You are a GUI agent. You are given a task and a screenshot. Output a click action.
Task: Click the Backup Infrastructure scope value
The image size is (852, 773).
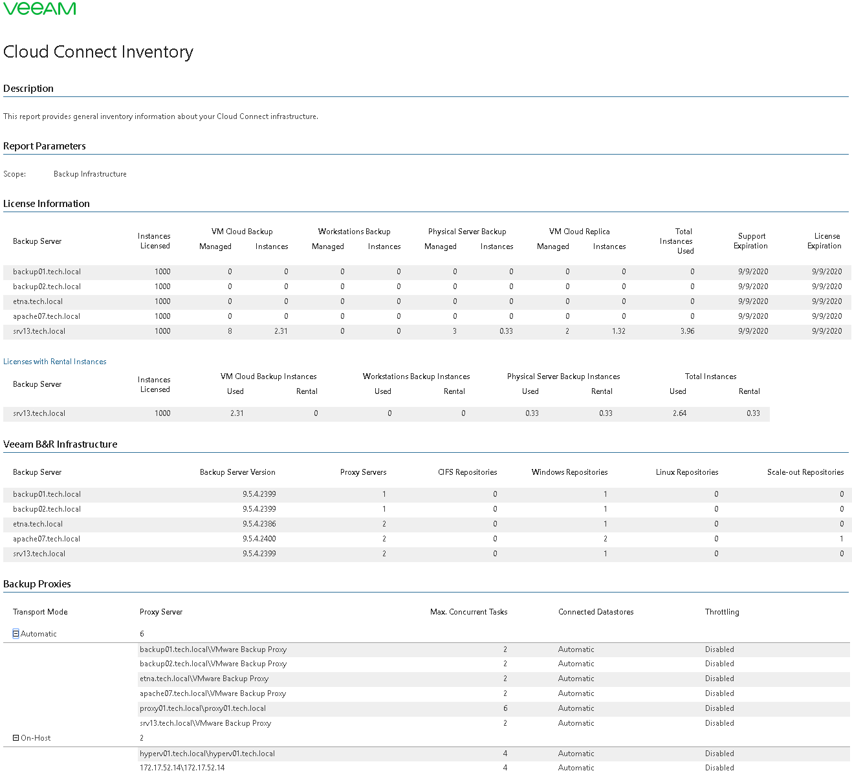90,174
